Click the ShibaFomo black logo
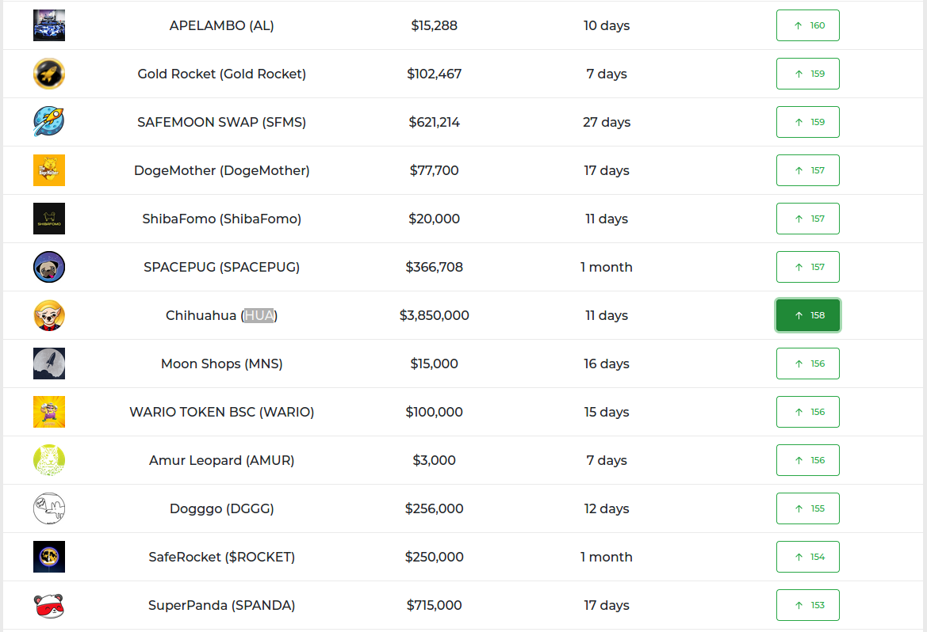 pos(49,219)
